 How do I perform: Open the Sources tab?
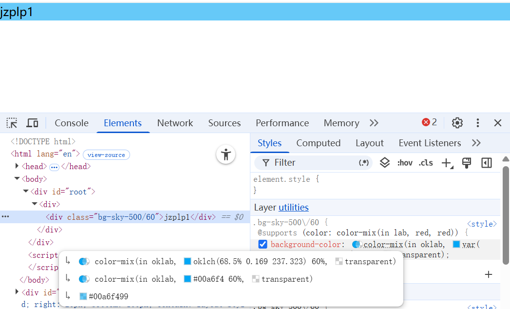click(x=225, y=123)
